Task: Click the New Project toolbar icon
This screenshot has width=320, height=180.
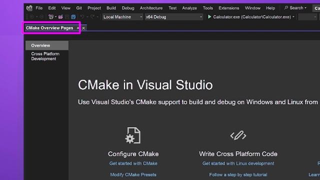Action: [x=51, y=17]
